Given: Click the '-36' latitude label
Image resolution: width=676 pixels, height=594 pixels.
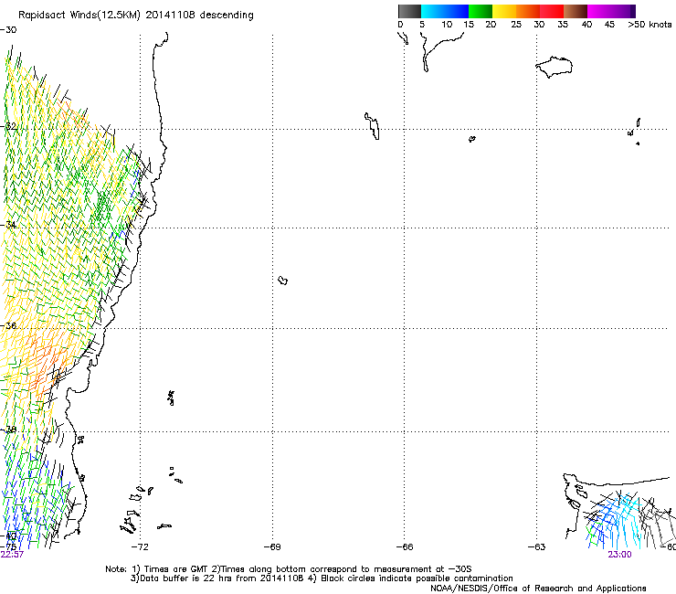Looking at the screenshot, I should 8,325.
